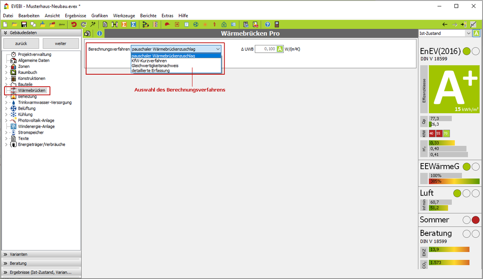
Task: Toggle the green A button beside Ist-Zustand
Action: tap(477, 34)
